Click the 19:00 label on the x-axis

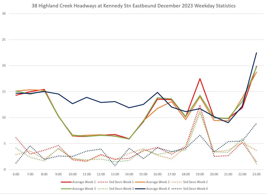200,174
